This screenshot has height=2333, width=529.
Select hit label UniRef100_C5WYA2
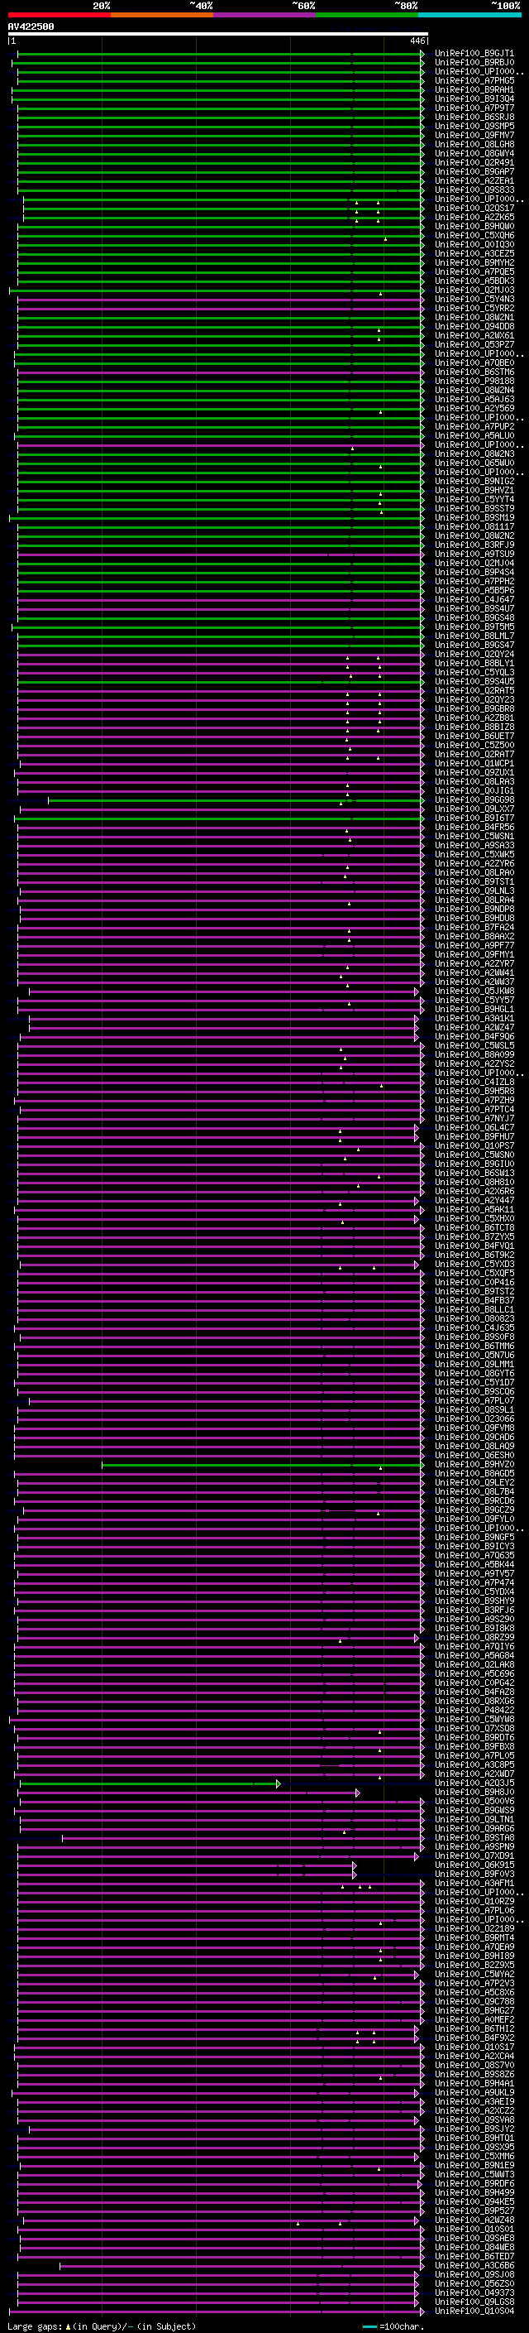click(x=474, y=1975)
